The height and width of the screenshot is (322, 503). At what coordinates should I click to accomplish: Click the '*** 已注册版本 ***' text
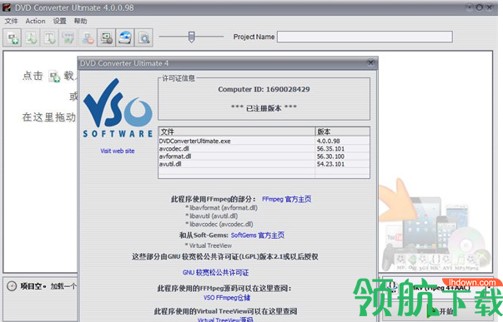point(264,108)
